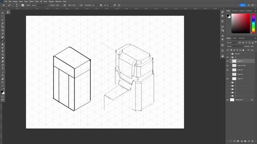Toggle the layer filtering on/off switch
The height and width of the screenshot is (144, 257).
coord(256,42)
